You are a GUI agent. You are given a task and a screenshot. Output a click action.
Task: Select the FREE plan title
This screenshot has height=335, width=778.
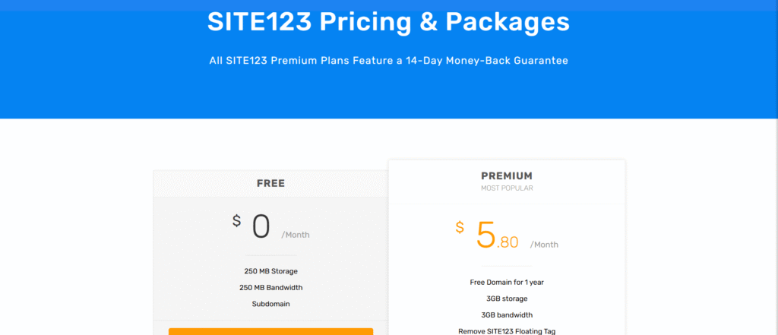[270, 183]
